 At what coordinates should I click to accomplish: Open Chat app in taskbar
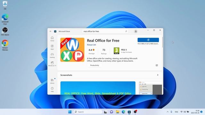111,112
